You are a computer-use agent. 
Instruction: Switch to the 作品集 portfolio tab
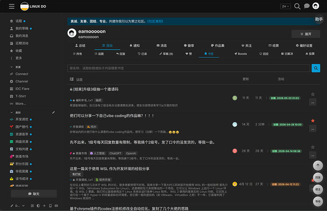click(x=218, y=46)
